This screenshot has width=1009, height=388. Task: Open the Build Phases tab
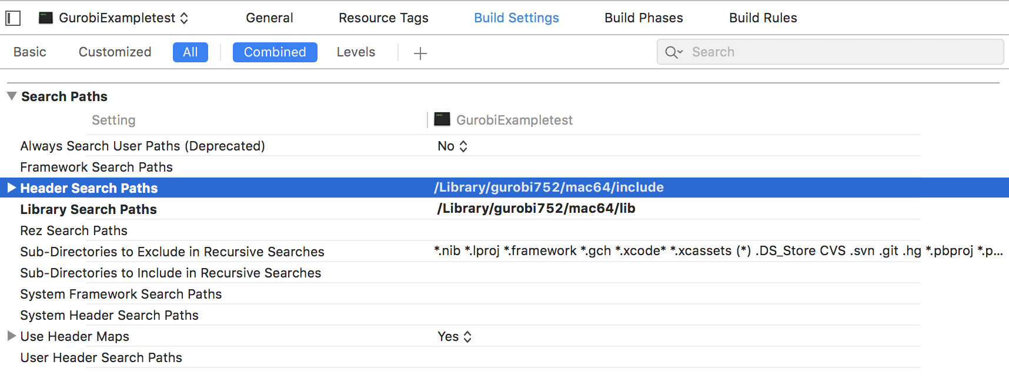tap(644, 18)
